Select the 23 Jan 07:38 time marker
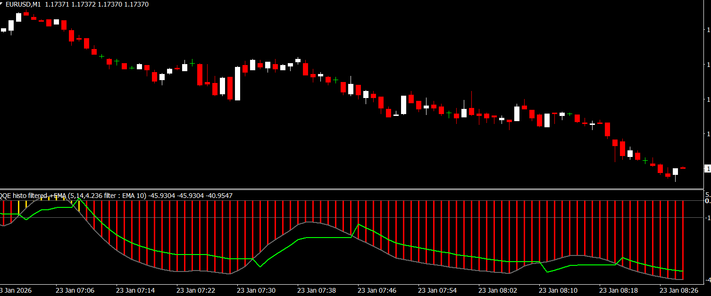 pyautogui.click(x=317, y=290)
